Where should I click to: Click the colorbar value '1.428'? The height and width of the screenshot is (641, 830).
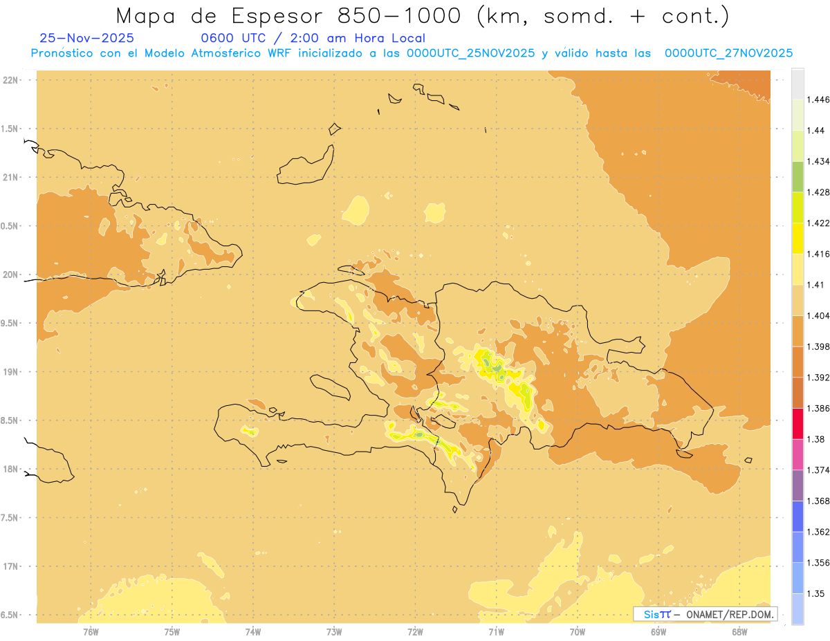tap(818, 192)
